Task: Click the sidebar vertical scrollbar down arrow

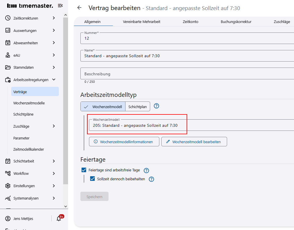Action: 65,206
